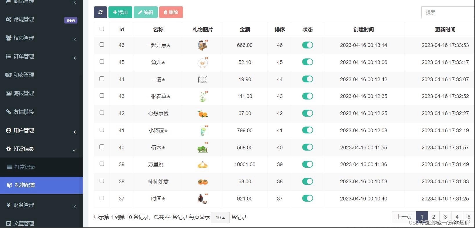This screenshot has height=228, width=475.
Task: Click the orange gift image for 心想事橙
Action: 203,114
